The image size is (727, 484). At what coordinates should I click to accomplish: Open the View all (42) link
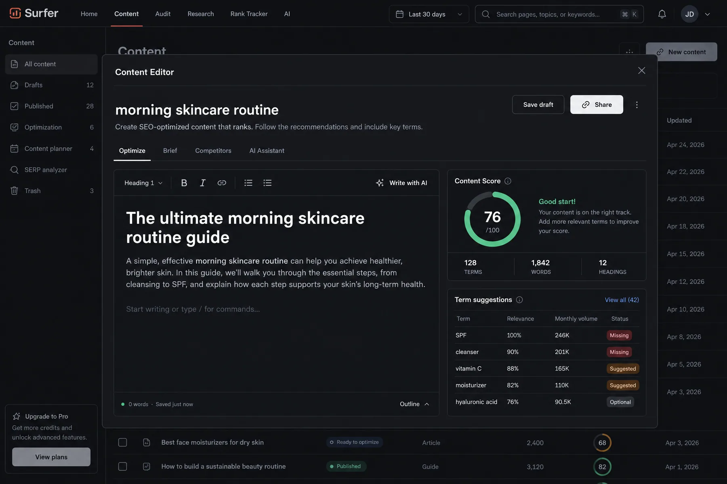tap(622, 300)
